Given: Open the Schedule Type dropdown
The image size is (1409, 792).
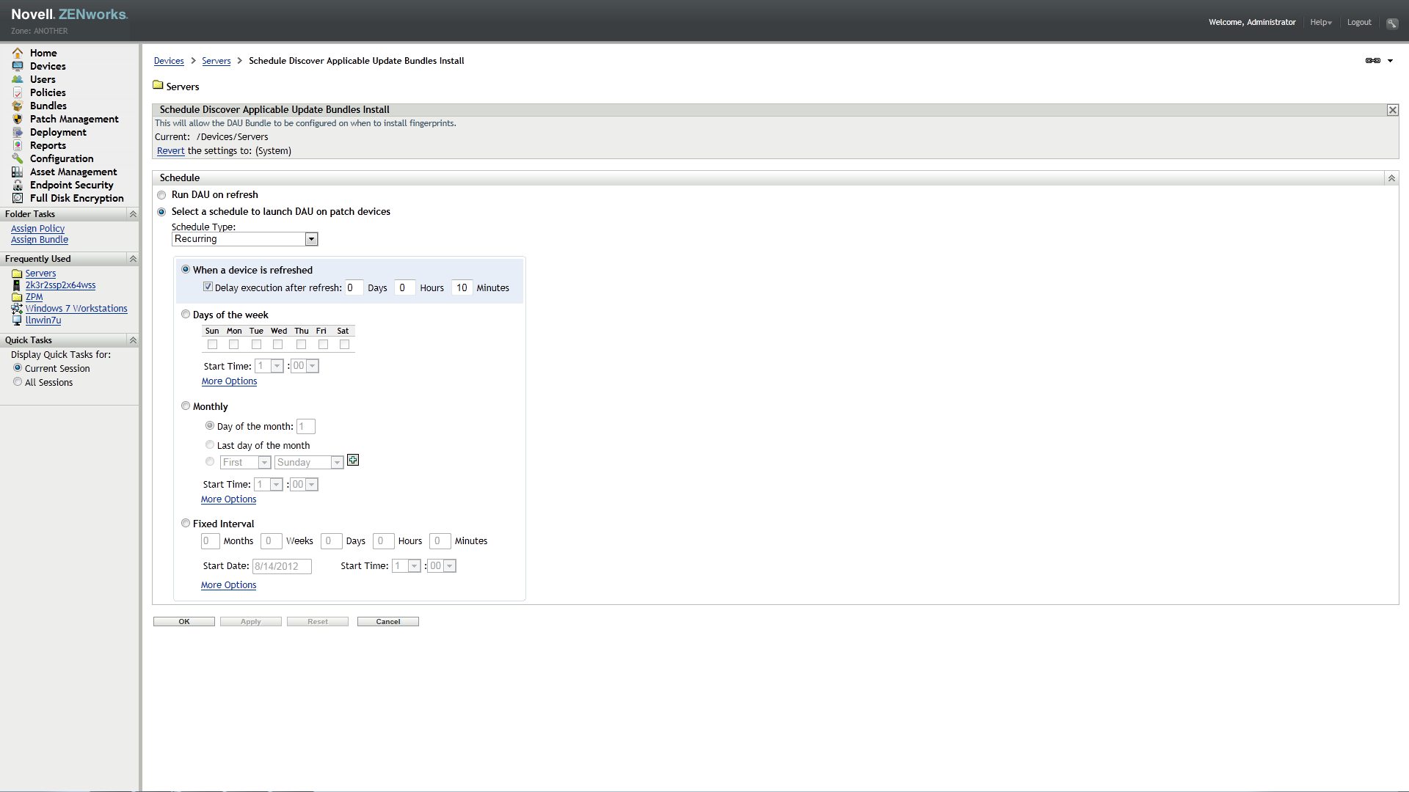Looking at the screenshot, I should pos(311,239).
